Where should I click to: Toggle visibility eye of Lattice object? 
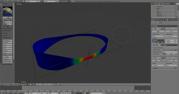coord(173,8)
